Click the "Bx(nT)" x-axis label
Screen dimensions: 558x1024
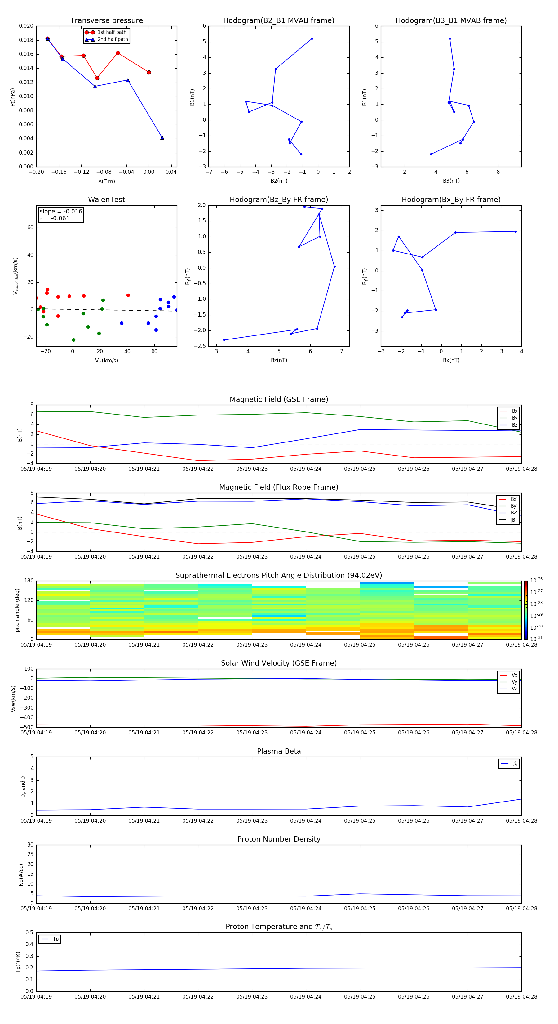pyautogui.click(x=451, y=360)
